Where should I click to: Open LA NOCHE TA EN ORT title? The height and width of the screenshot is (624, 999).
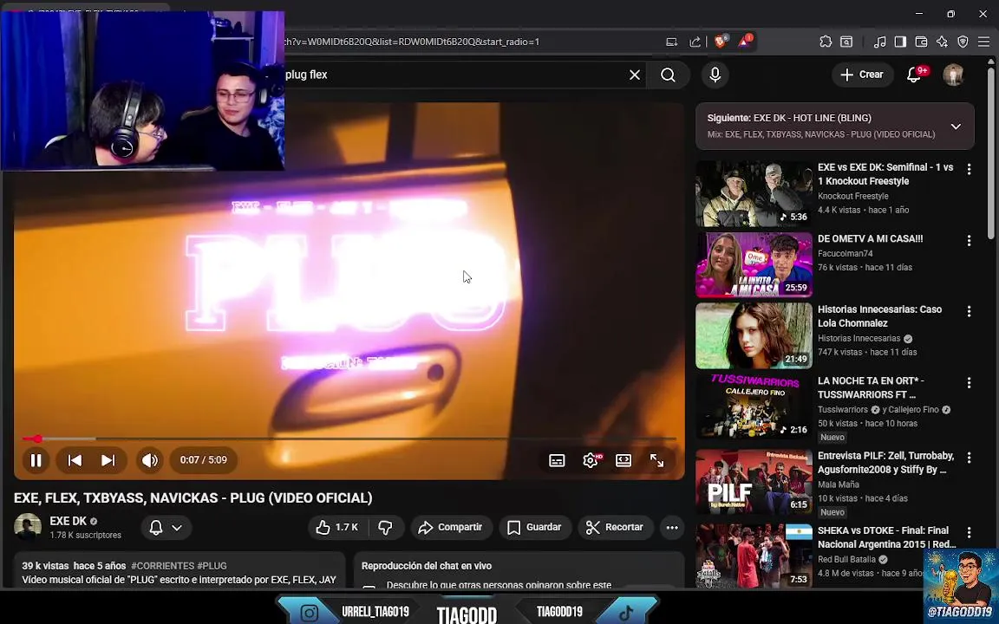tap(871, 387)
